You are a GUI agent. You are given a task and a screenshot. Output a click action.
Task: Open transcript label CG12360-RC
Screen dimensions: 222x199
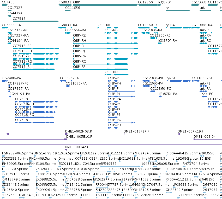tap(160, 35)
